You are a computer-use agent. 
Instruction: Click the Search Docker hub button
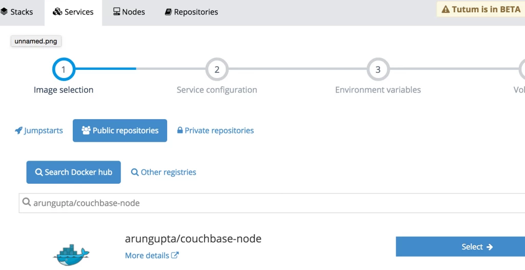pyautogui.click(x=74, y=172)
